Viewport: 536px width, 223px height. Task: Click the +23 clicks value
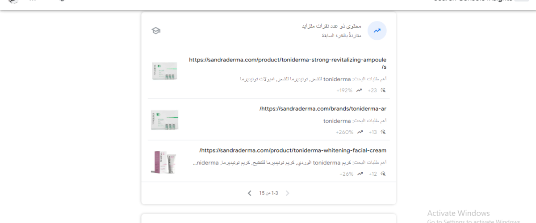[x=372, y=90]
